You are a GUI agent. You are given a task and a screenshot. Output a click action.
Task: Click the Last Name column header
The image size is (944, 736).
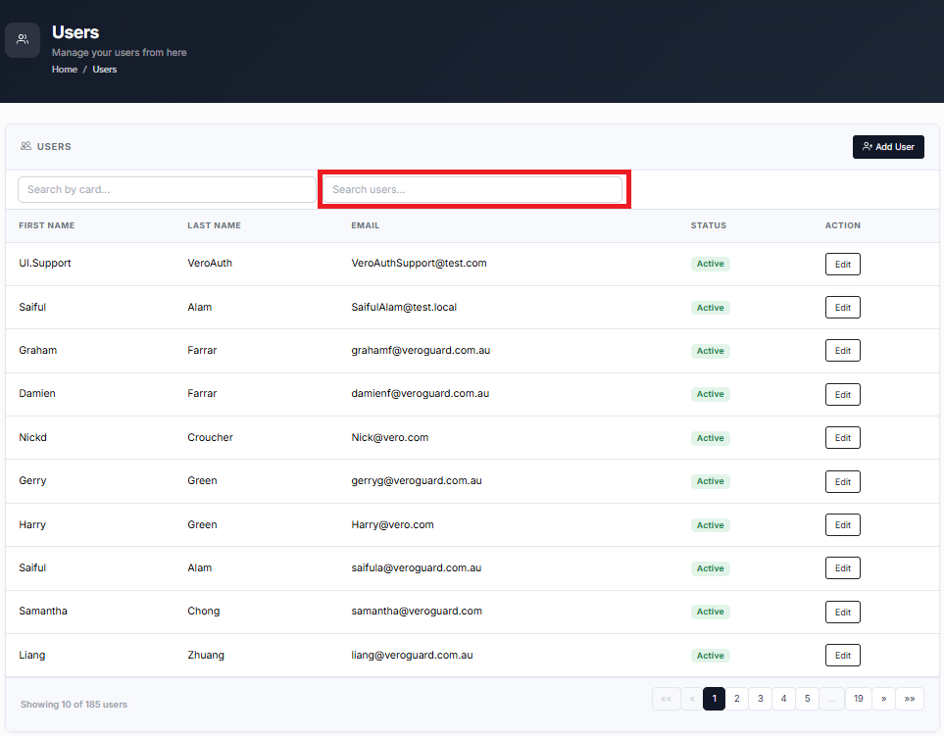[214, 225]
